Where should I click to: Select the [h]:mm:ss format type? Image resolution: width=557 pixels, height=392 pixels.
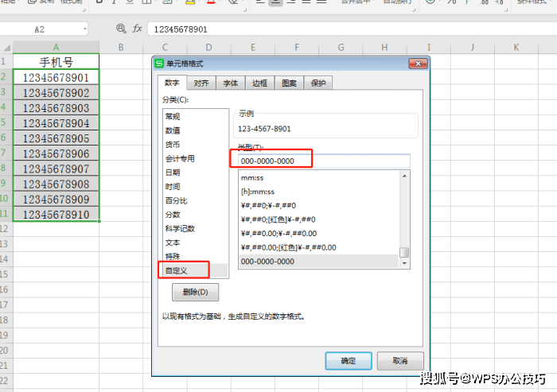[x=259, y=192]
